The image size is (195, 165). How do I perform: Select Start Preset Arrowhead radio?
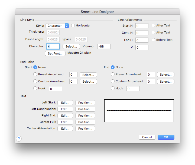point(35,74)
